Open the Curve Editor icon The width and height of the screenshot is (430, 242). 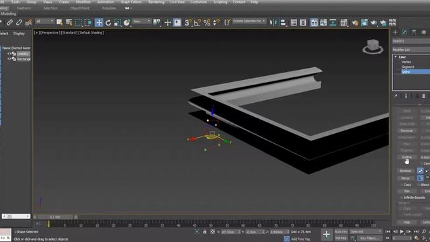pyautogui.click(x=324, y=22)
